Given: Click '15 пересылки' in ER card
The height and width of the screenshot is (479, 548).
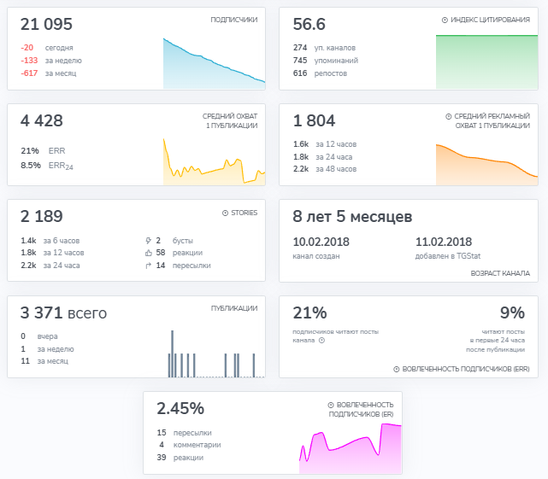Looking at the screenshot, I should tap(184, 433).
